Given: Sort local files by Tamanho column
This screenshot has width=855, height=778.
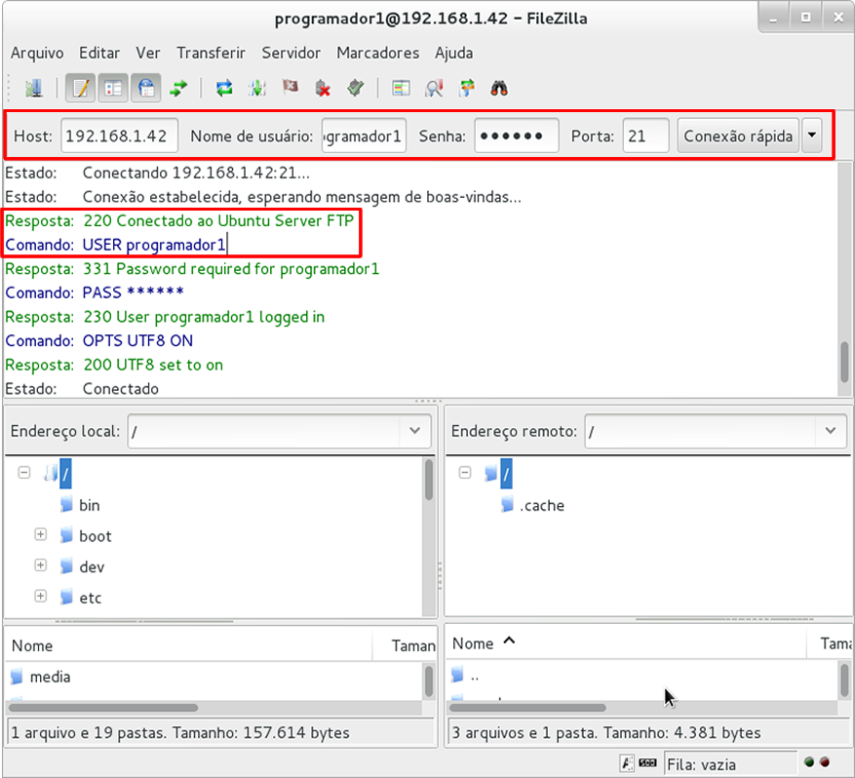Looking at the screenshot, I should tap(405, 645).
